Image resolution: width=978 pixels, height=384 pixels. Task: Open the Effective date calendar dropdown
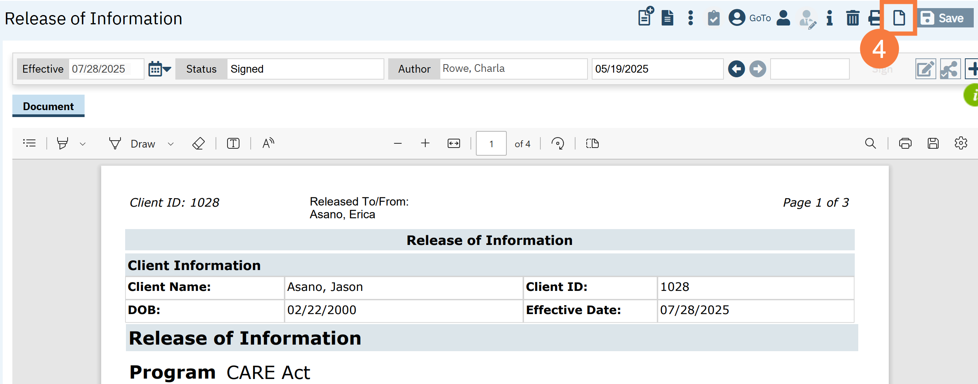click(160, 69)
